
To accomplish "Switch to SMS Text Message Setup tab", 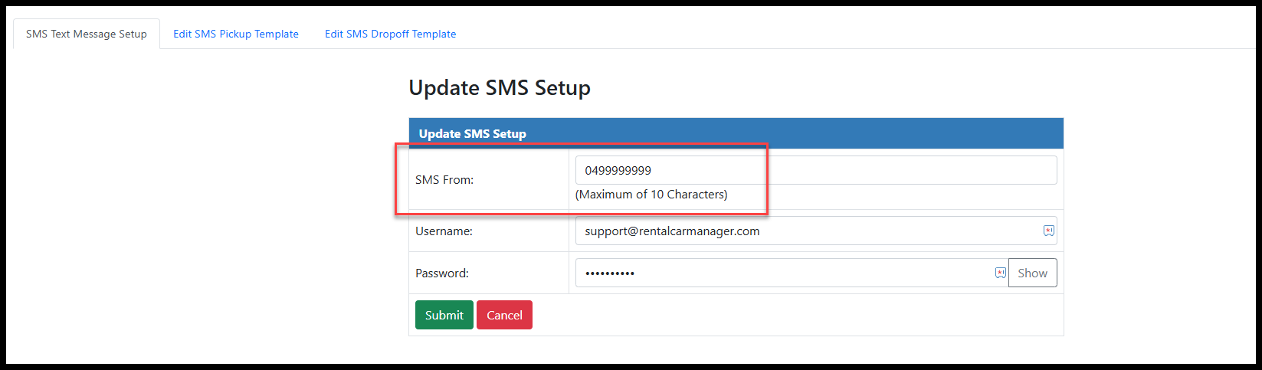I will 87,34.
